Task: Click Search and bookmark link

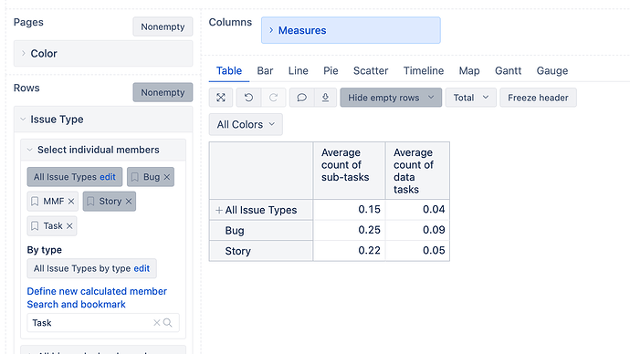Action: [x=77, y=304]
